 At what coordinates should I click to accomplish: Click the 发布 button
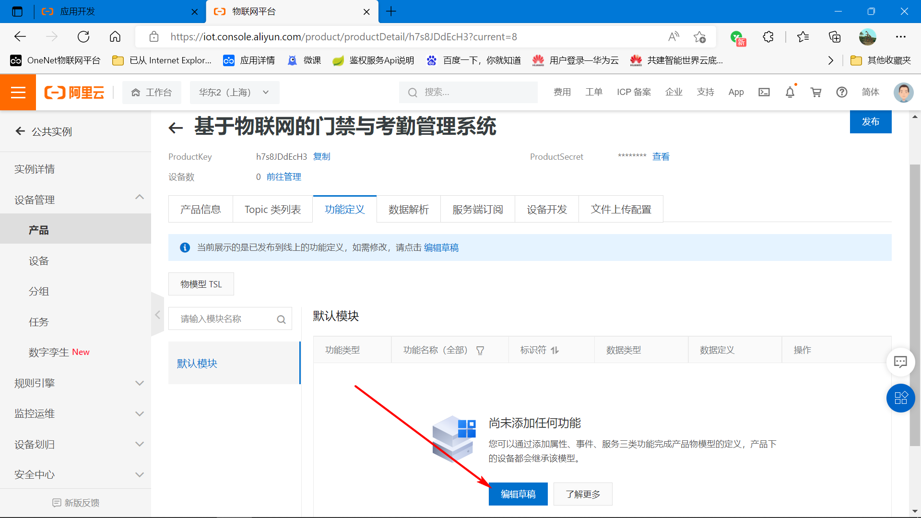point(871,122)
